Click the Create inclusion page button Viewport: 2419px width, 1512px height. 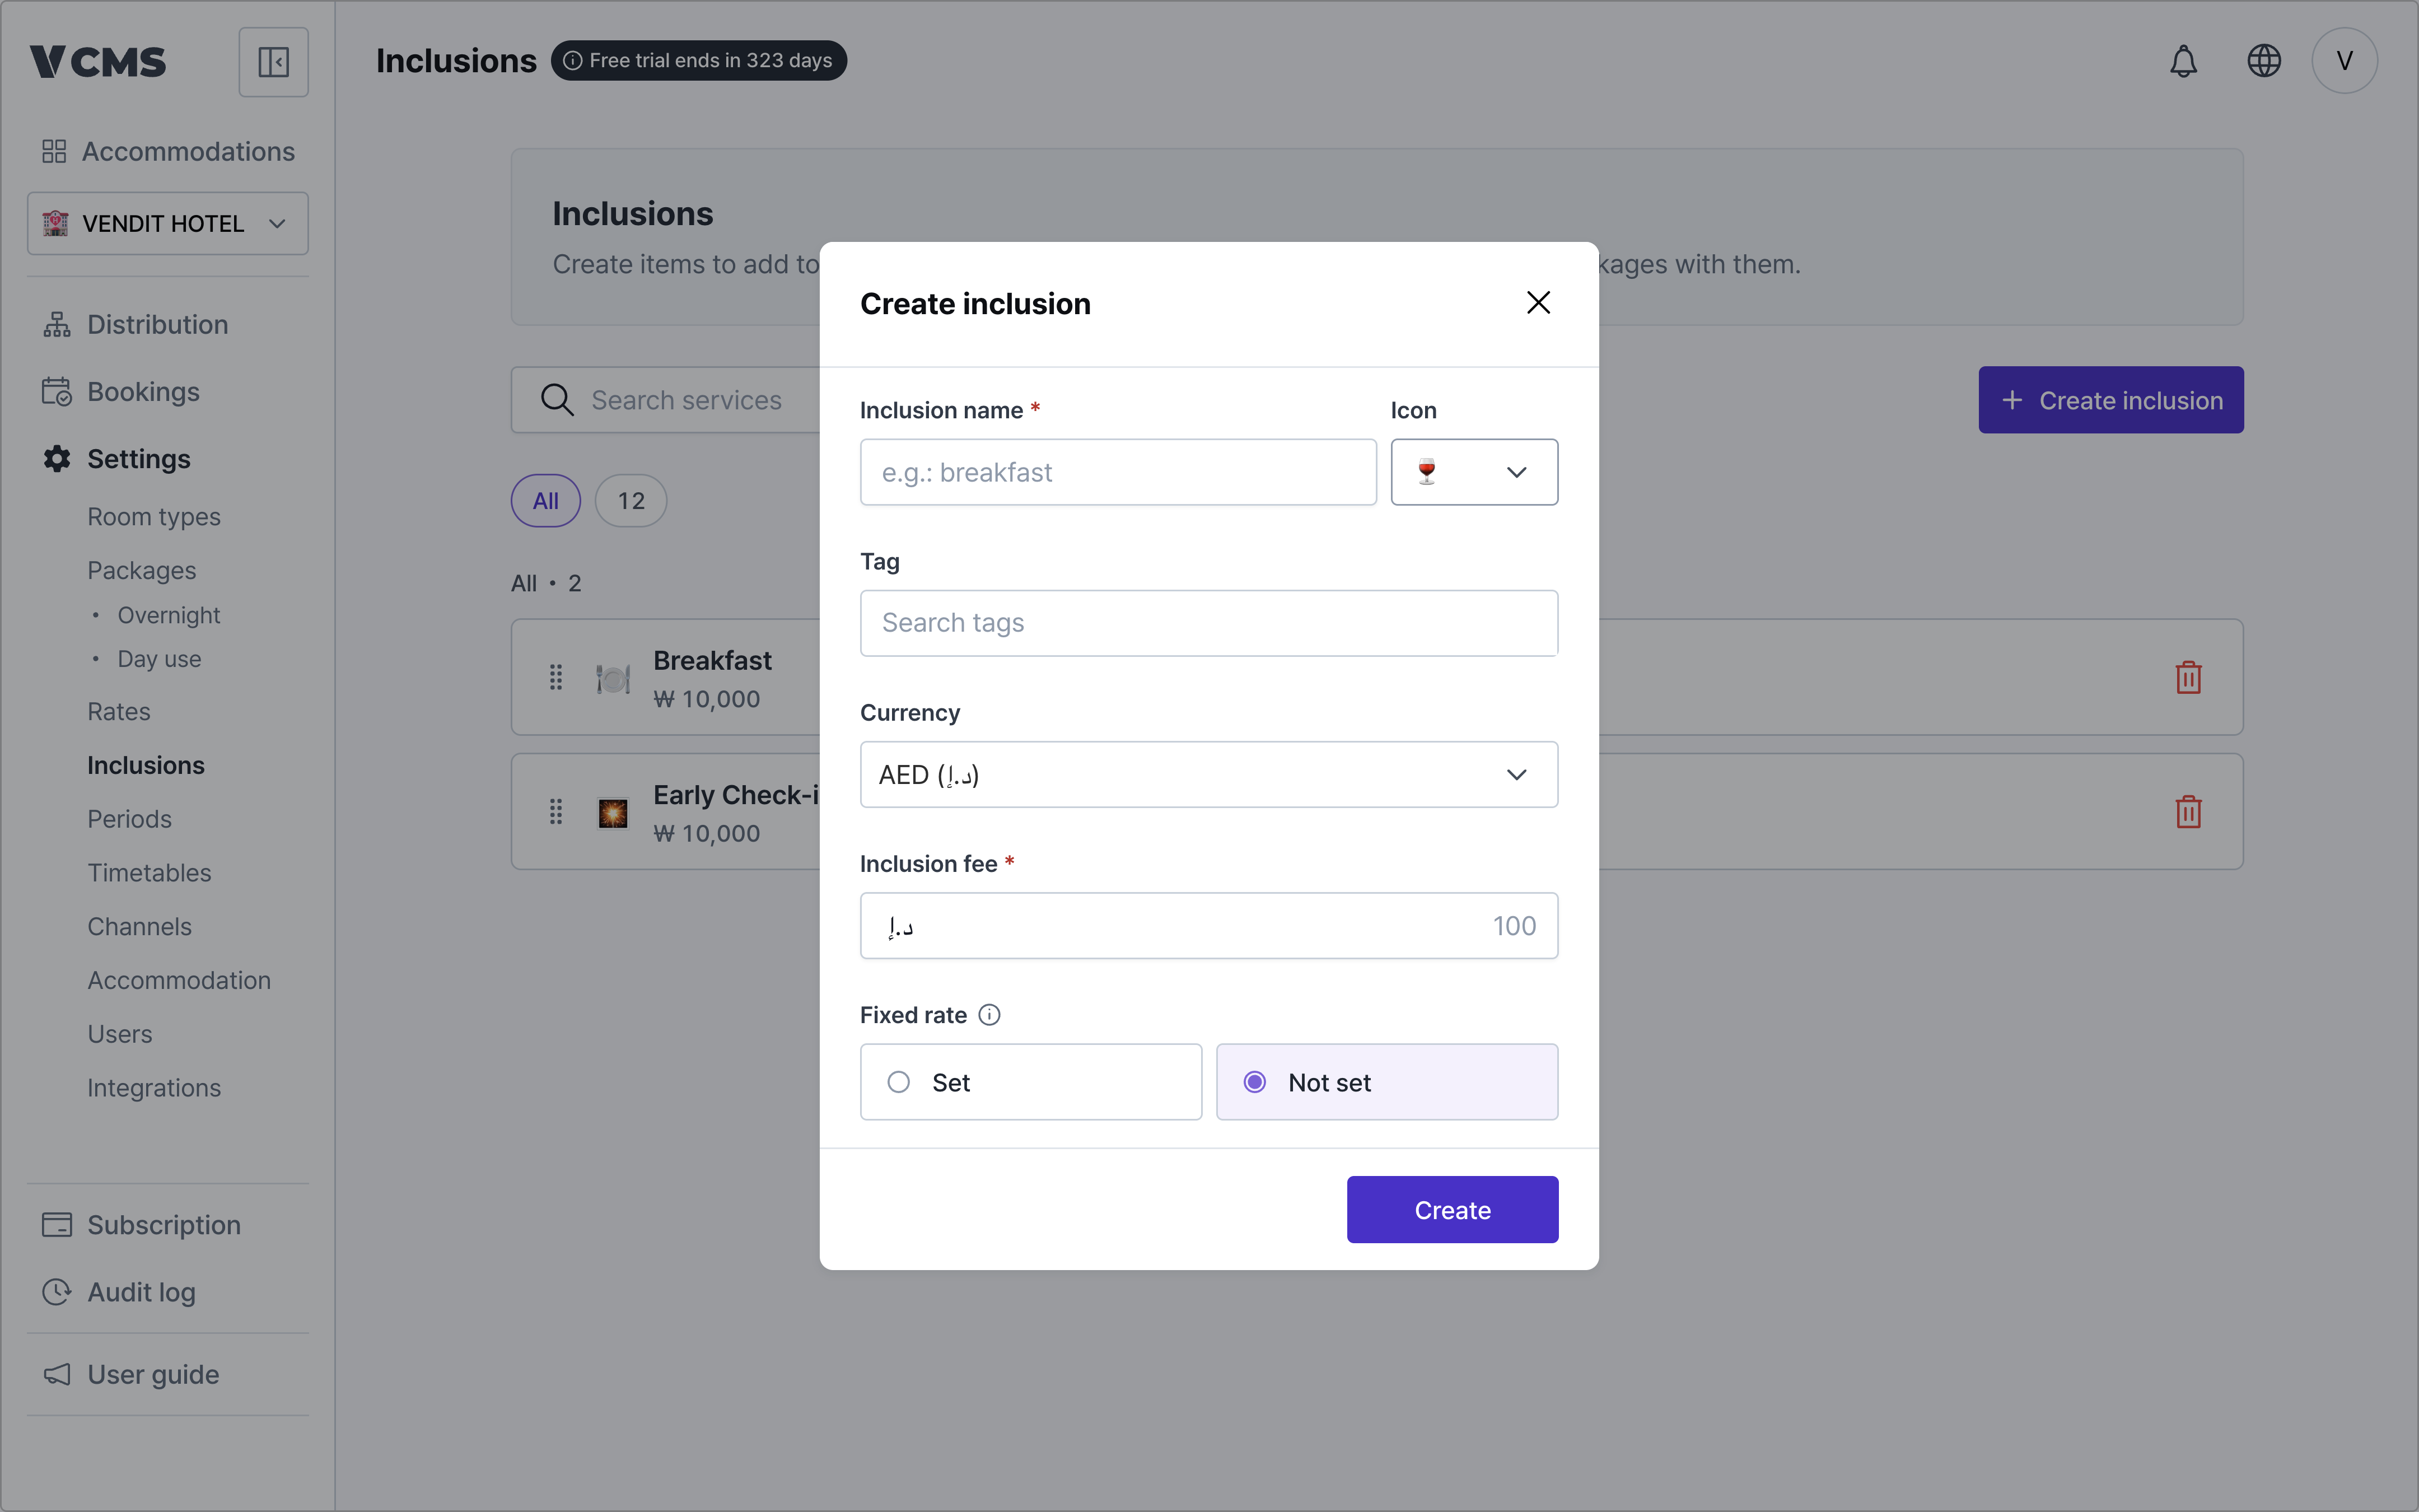point(2111,400)
